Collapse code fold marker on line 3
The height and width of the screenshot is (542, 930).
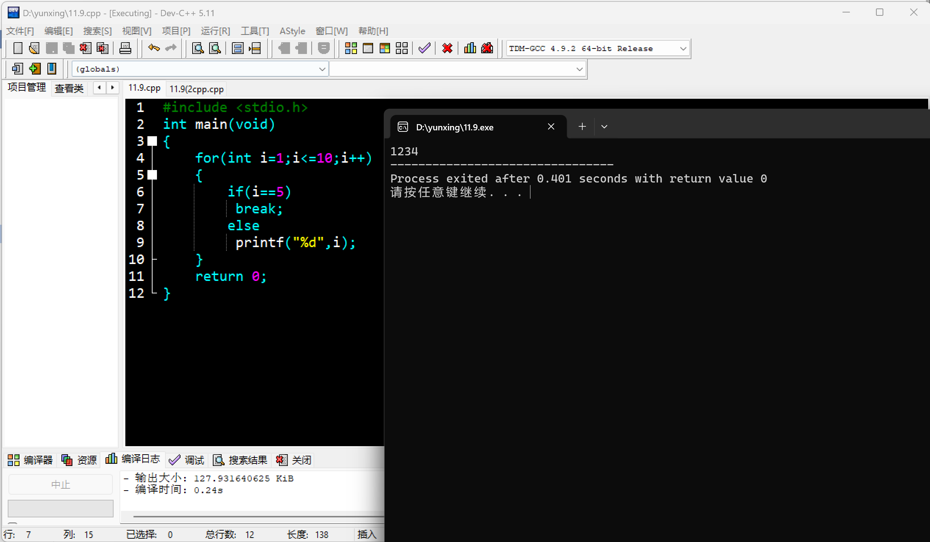152,141
